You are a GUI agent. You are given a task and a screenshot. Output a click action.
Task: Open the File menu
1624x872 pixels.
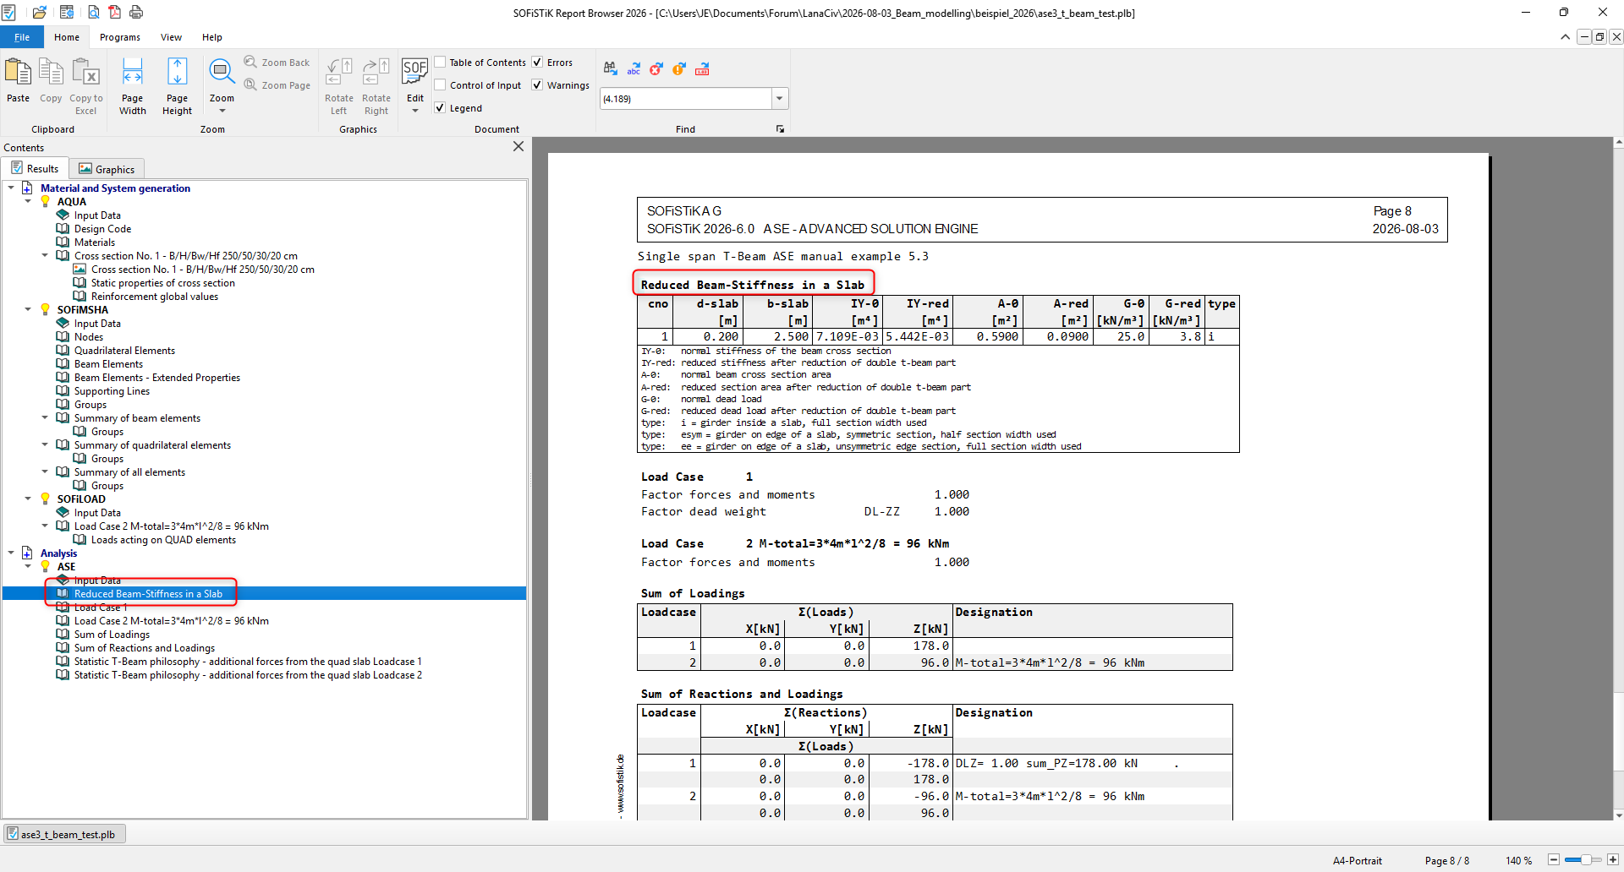click(x=22, y=37)
